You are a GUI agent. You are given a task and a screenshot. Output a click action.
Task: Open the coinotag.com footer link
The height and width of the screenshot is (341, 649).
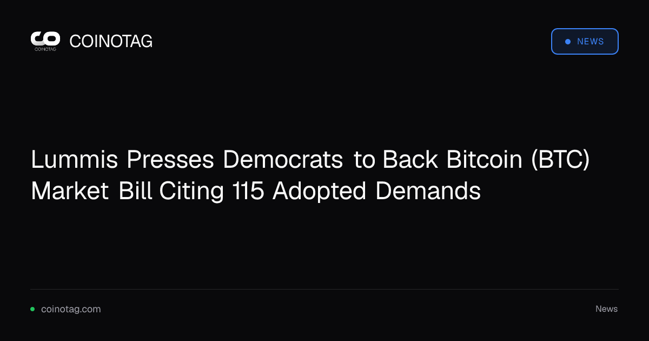(x=71, y=309)
